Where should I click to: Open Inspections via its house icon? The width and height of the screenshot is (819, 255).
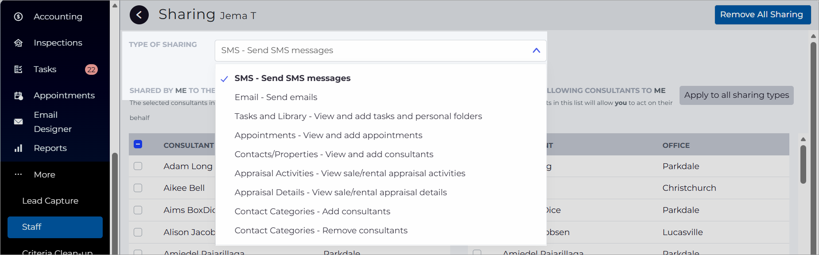[x=18, y=43]
